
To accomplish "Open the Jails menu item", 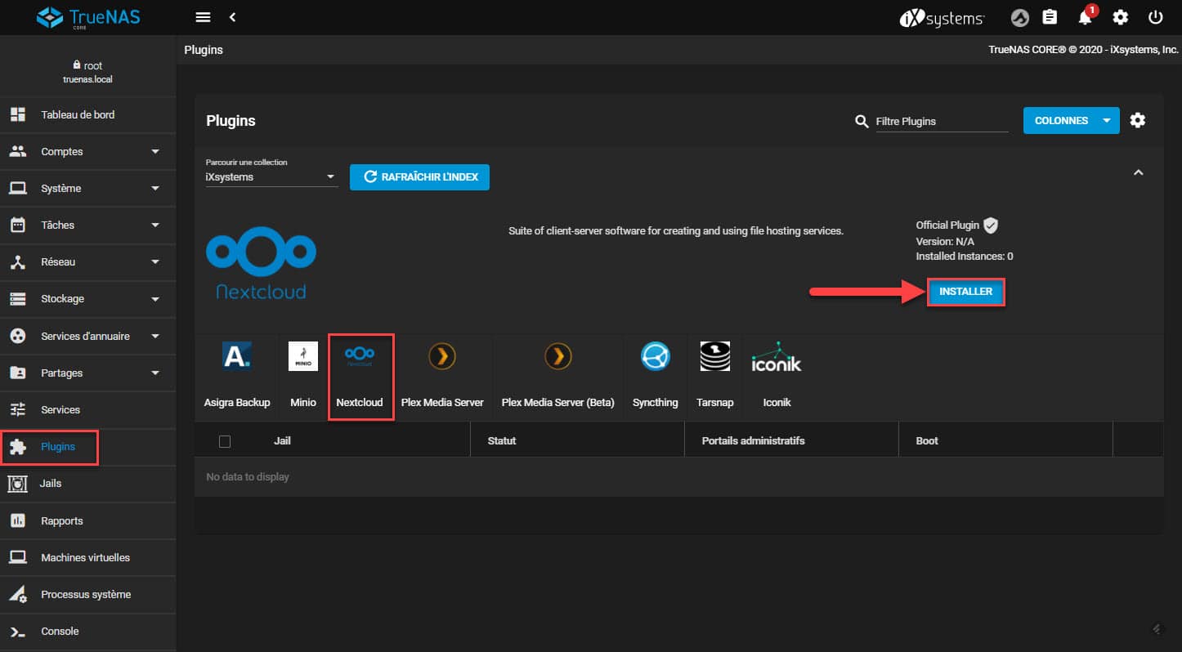I will (x=87, y=483).
